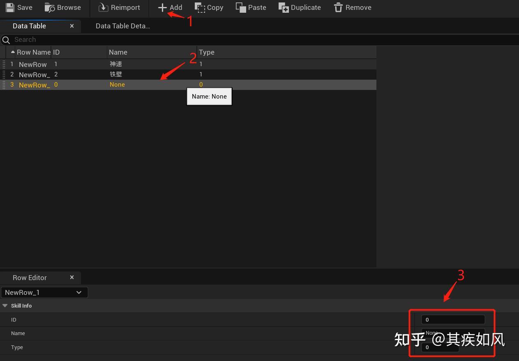Image resolution: width=519 pixels, height=361 pixels.
Task: Sort rows by clicking the ID column header
Action: point(56,52)
